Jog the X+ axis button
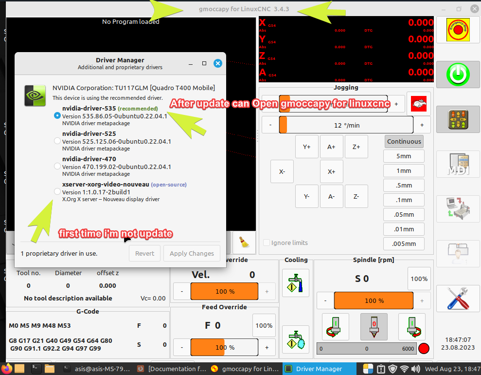Image resolution: width=481 pixels, height=375 pixels. click(x=331, y=172)
